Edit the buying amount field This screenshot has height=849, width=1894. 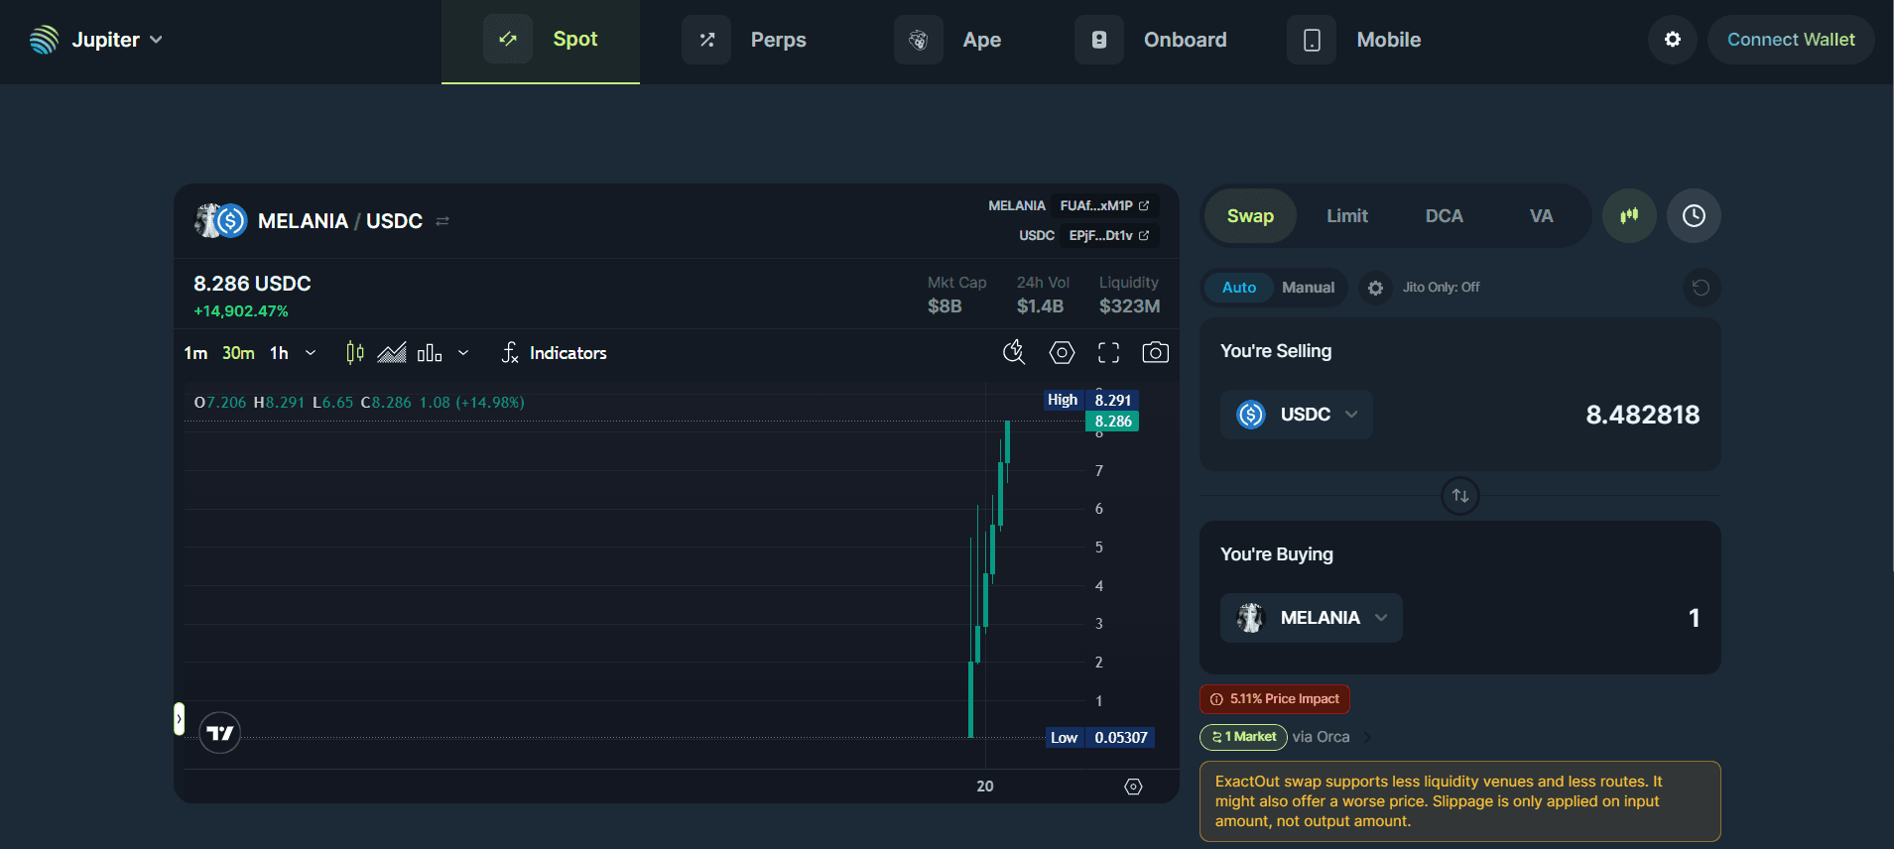1694,618
